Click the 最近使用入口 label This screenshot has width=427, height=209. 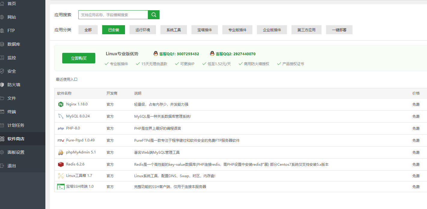[67, 80]
